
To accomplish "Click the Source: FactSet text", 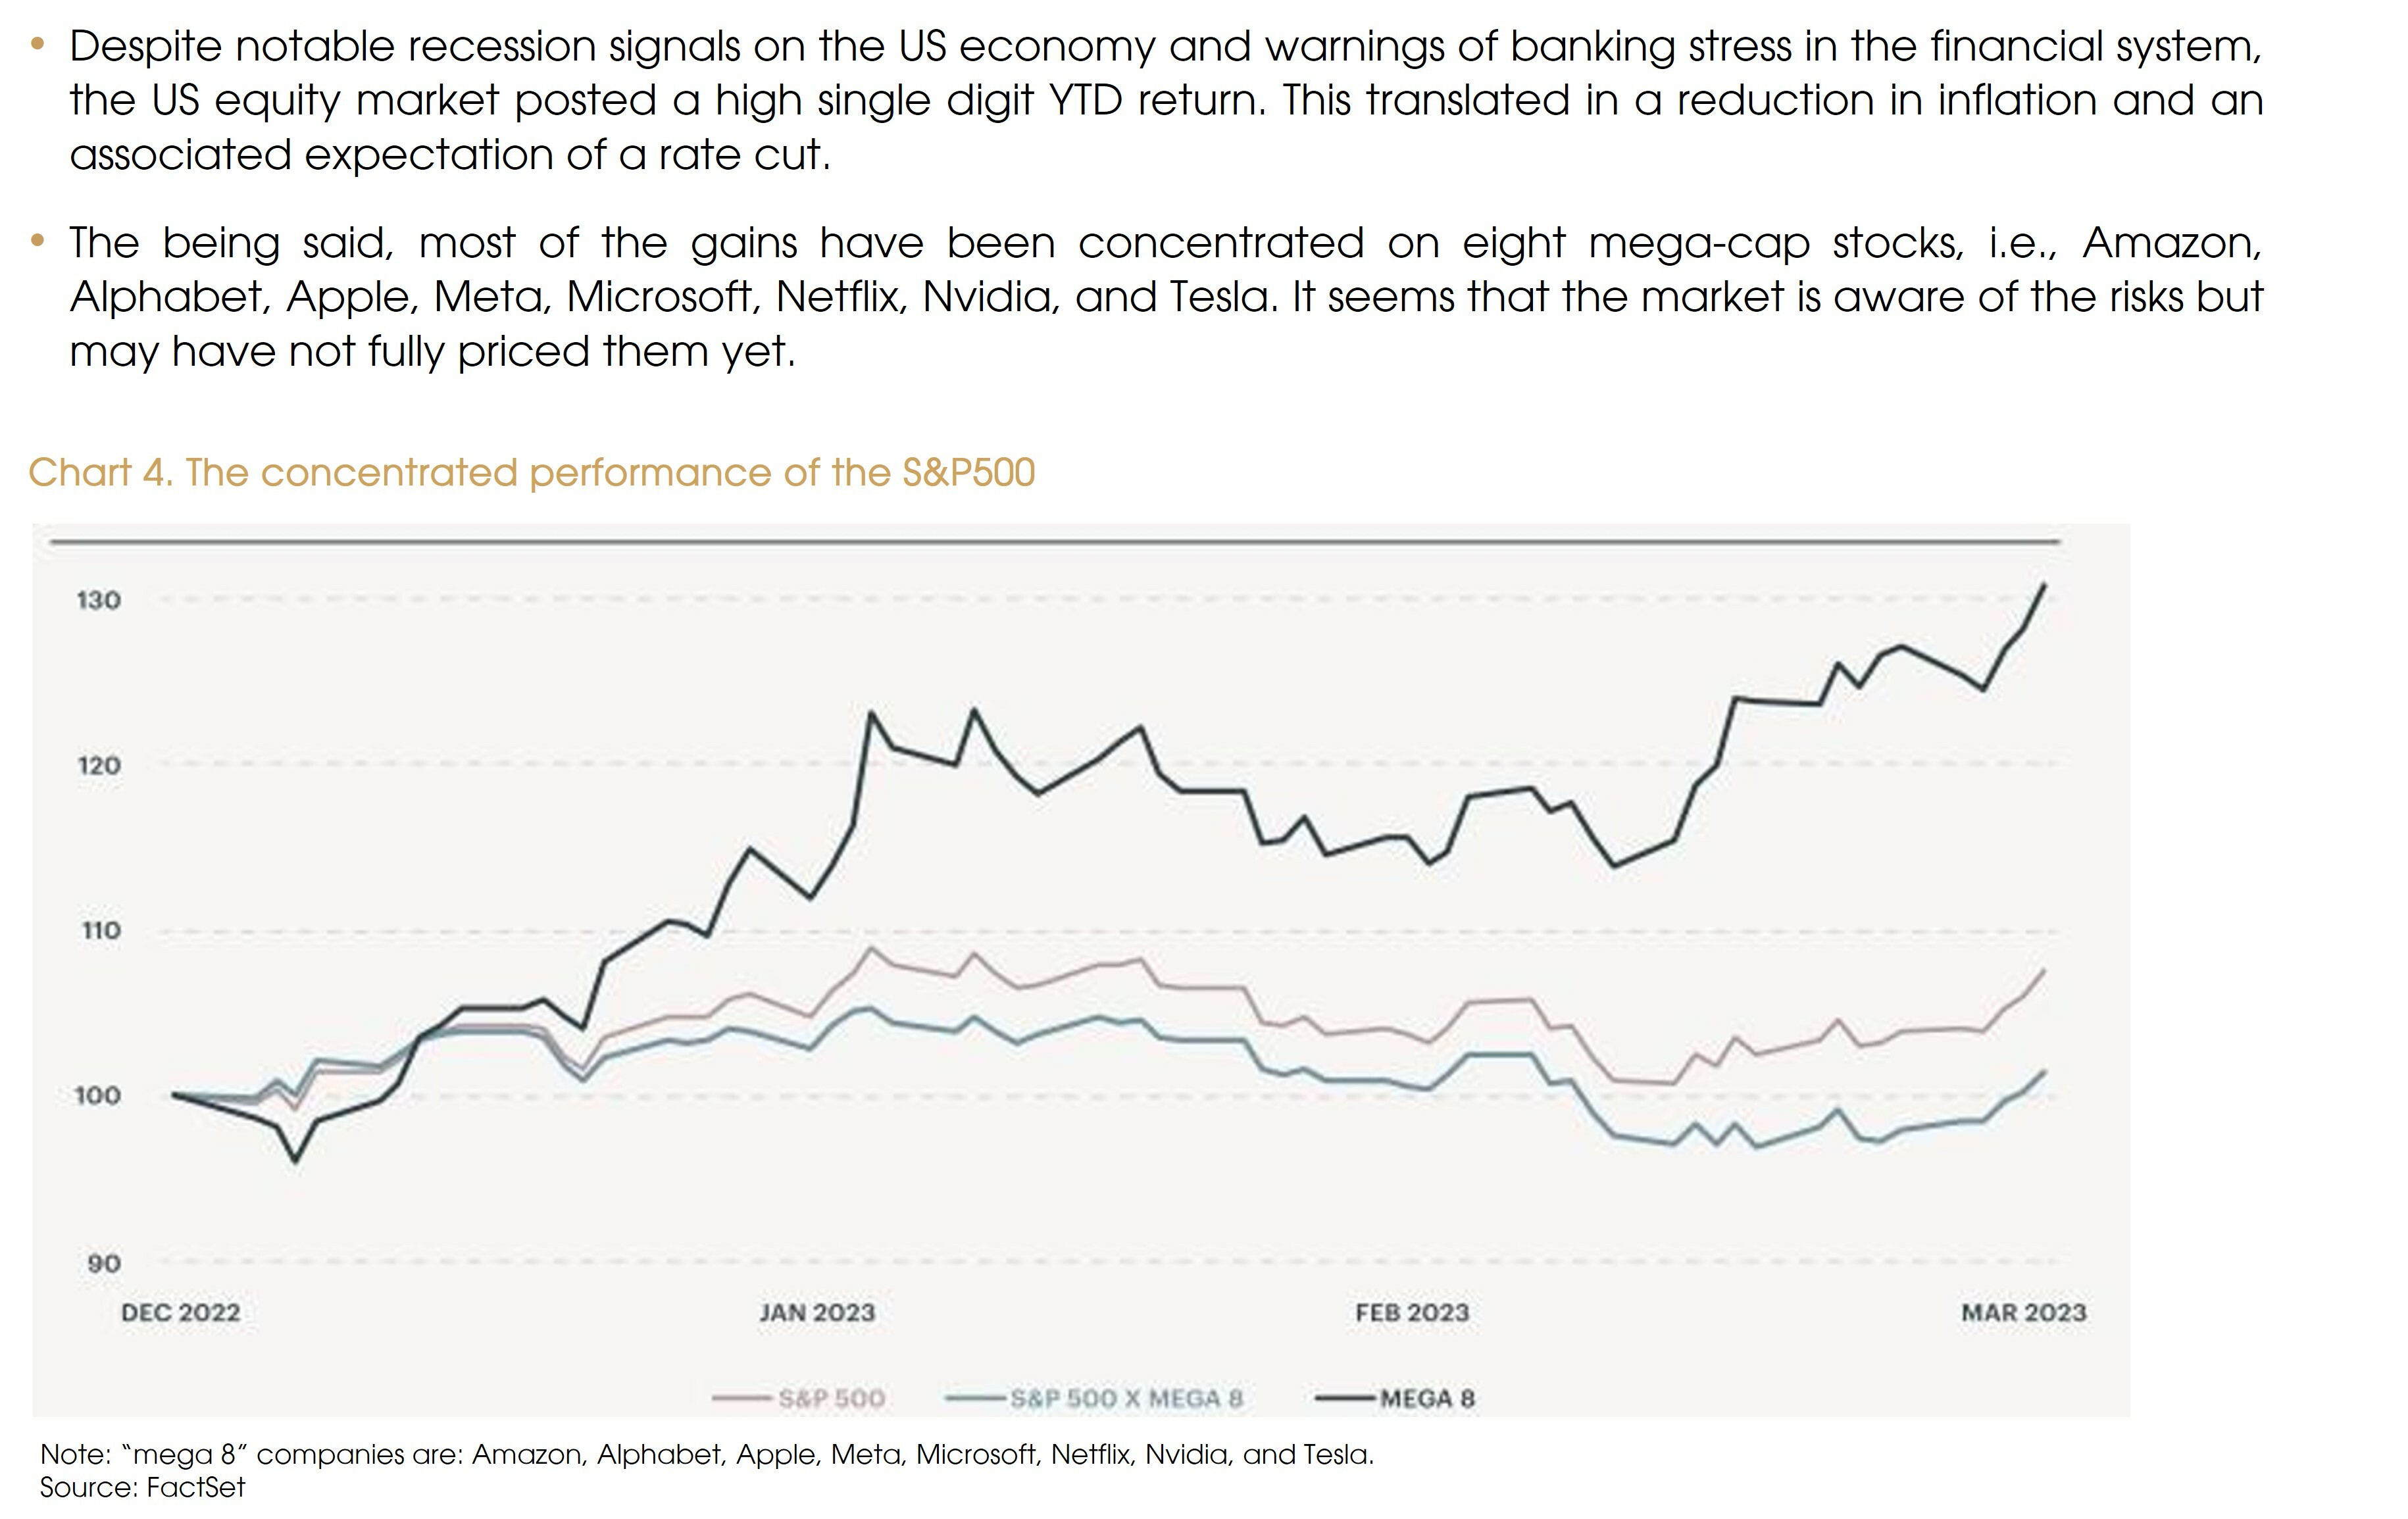I will click(x=142, y=1488).
